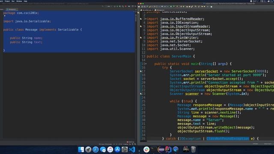Click 'message.text = line;' on line 31

click(x=197, y=124)
